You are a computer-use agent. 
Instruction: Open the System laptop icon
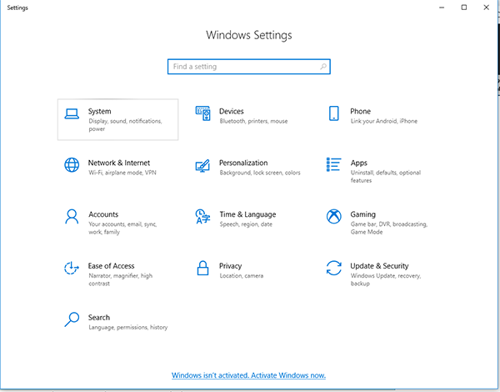click(72, 114)
